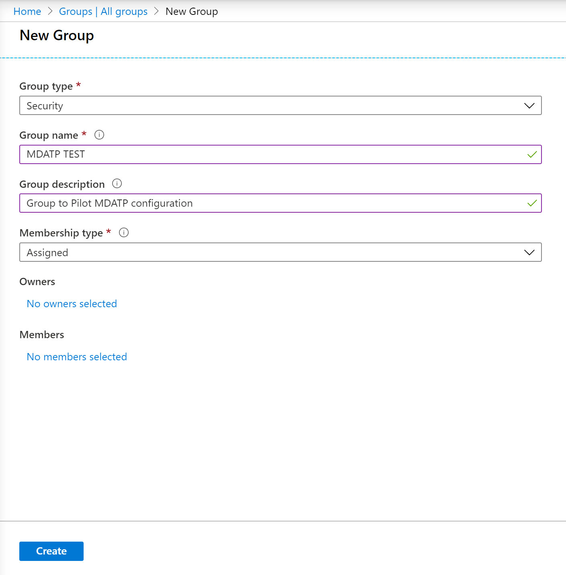Go to the Home breadcrumb
The height and width of the screenshot is (575, 566).
point(27,11)
